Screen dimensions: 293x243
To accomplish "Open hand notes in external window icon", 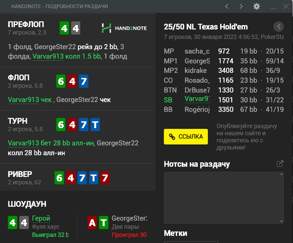I will coord(280,164).
